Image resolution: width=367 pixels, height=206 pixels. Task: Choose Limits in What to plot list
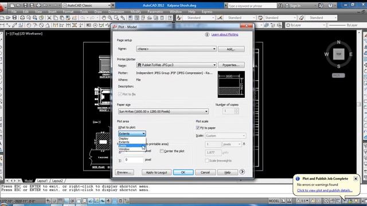coord(132,145)
